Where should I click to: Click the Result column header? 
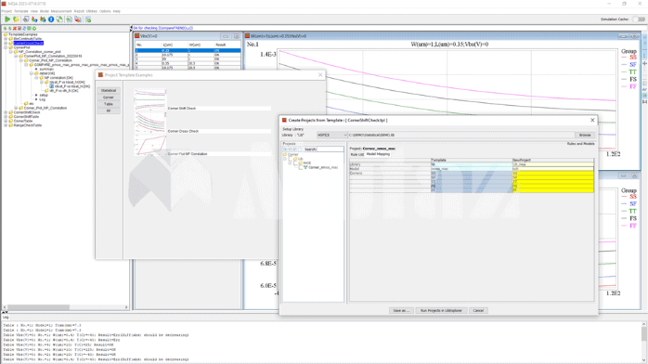pos(220,45)
